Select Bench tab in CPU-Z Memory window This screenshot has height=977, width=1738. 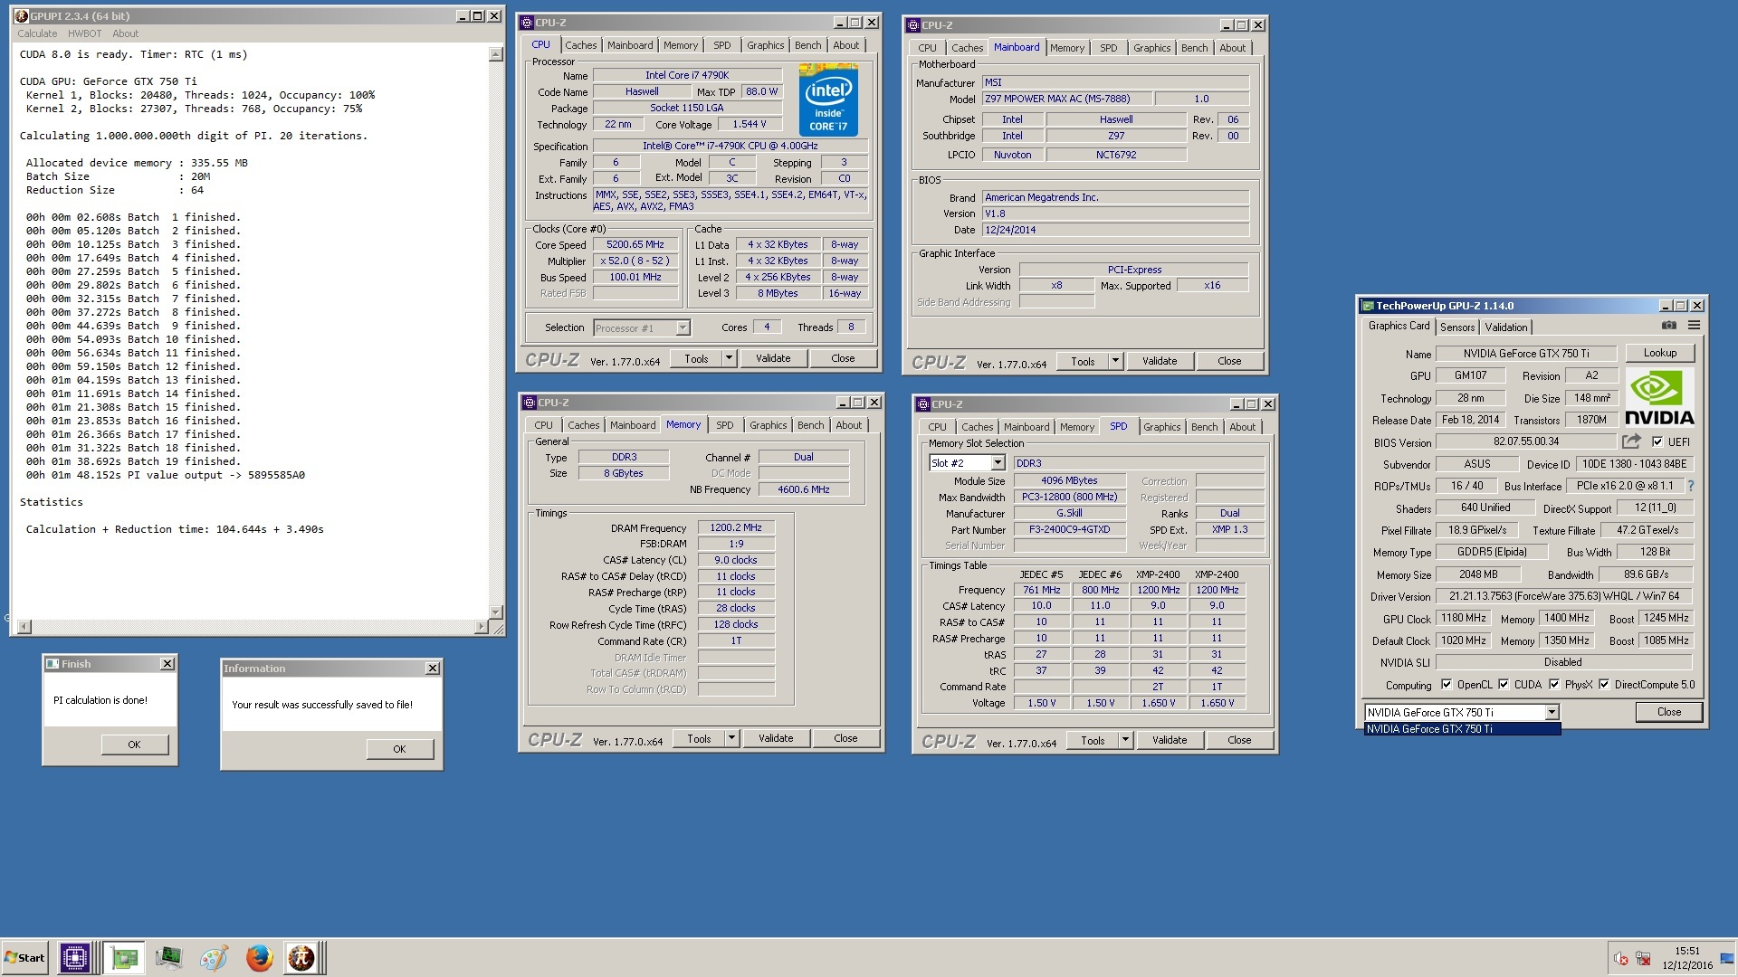coord(810,425)
